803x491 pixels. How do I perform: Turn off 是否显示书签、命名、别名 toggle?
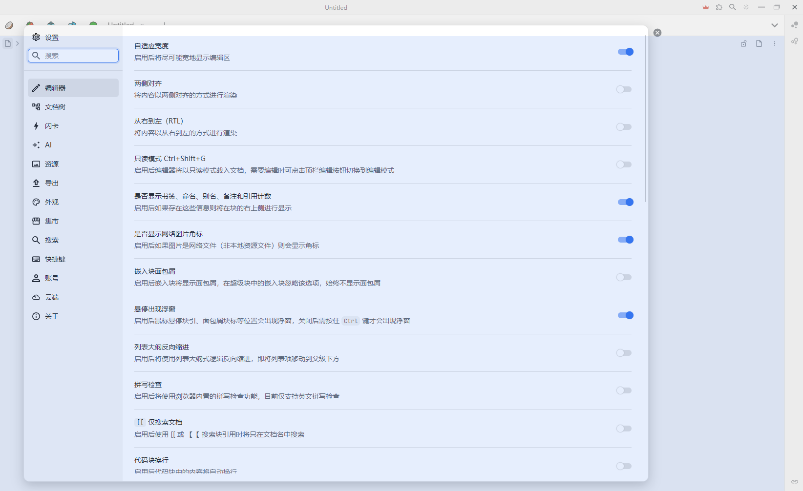click(x=626, y=202)
